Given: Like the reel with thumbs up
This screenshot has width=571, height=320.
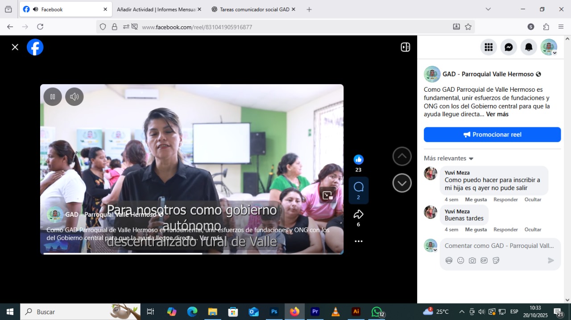Looking at the screenshot, I should point(358,160).
